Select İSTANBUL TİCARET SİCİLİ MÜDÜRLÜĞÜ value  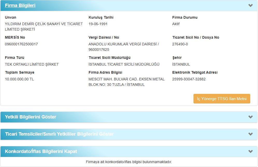[x=124, y=64]
